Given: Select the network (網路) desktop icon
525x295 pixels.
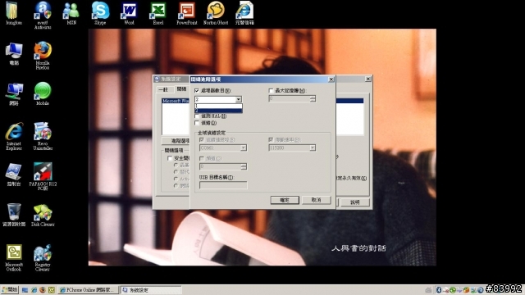Looking at the screenshot, I should tap(14, 94).
